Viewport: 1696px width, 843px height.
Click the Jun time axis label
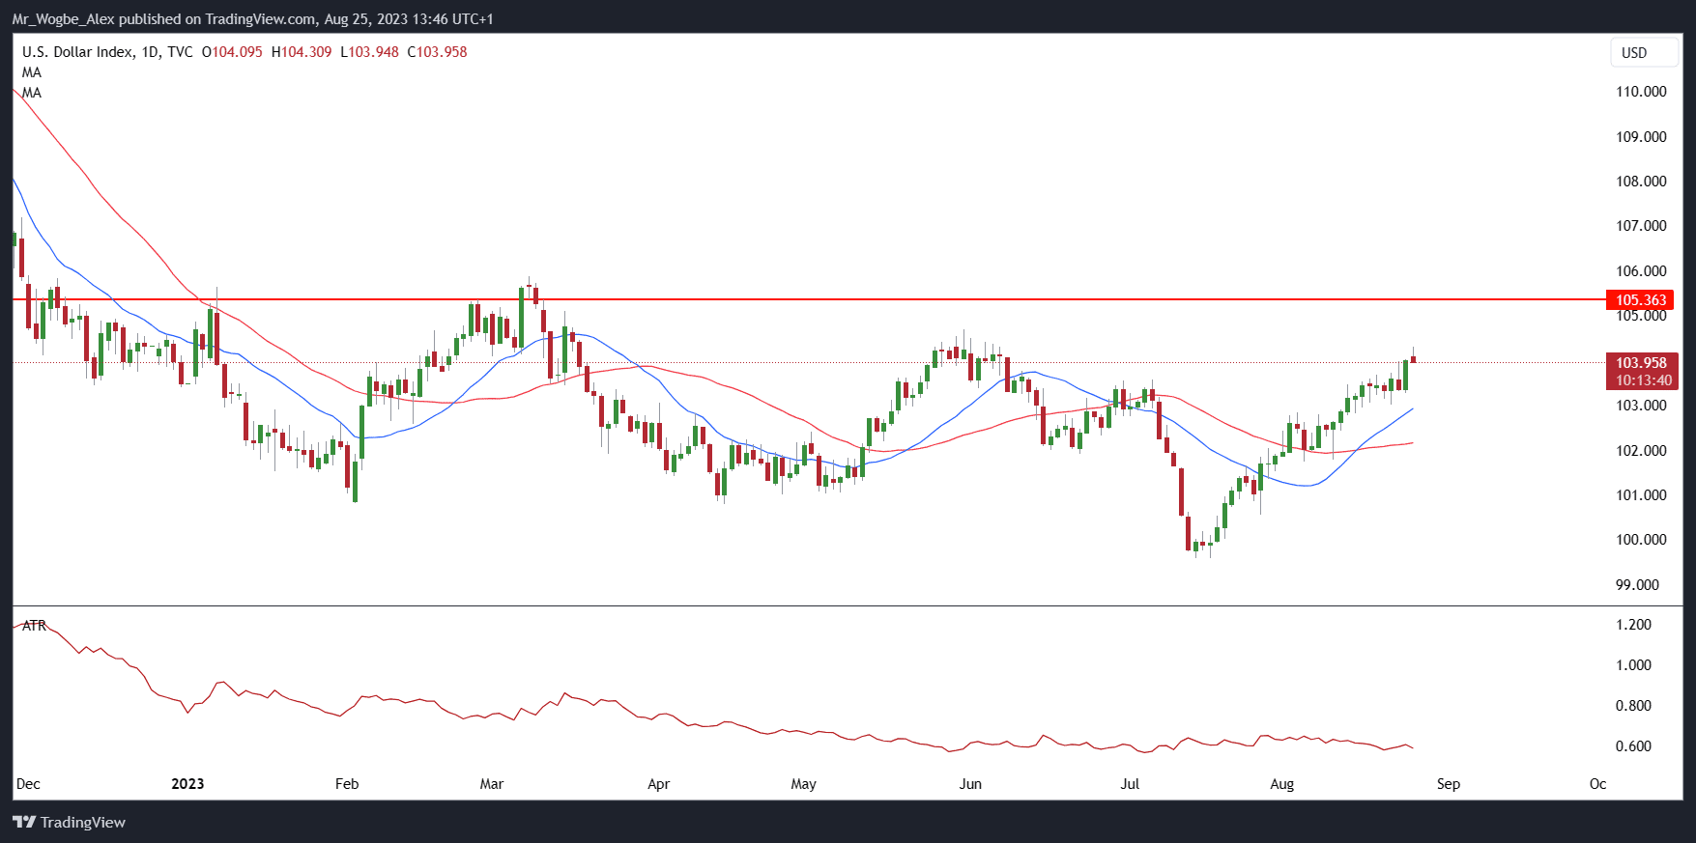[970, 783]
